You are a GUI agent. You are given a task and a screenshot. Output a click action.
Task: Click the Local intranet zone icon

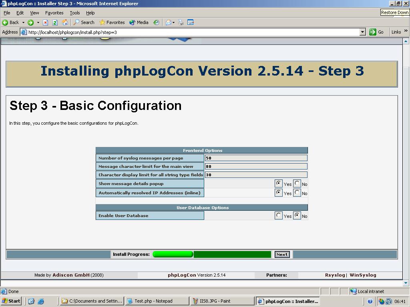tap(353, 291)
